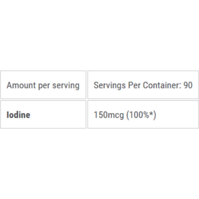Click the "Amount per serving" table cell
Screen dimensions: 199x199
43,85
